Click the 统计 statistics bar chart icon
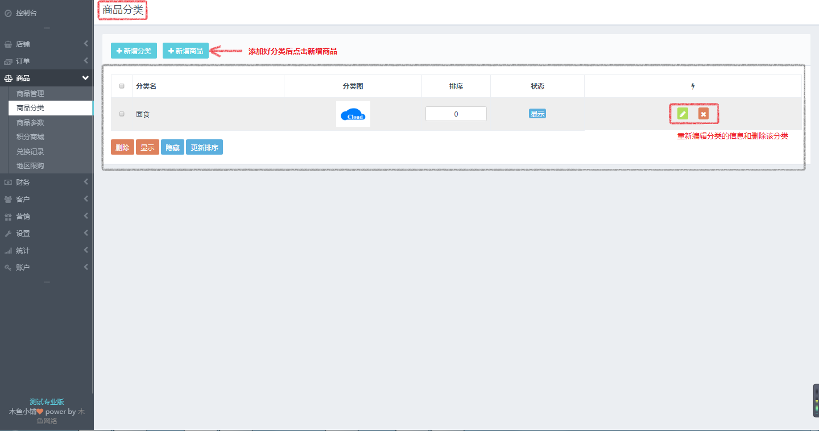819x431 pixels. pyautogui.click(x=8, y=251)
